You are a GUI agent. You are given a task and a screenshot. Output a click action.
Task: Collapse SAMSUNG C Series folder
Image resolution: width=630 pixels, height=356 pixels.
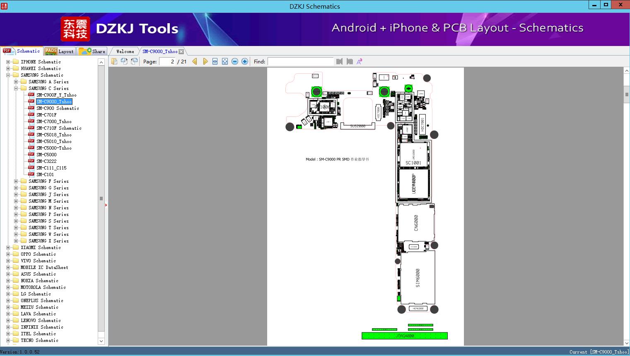(16, 88)
